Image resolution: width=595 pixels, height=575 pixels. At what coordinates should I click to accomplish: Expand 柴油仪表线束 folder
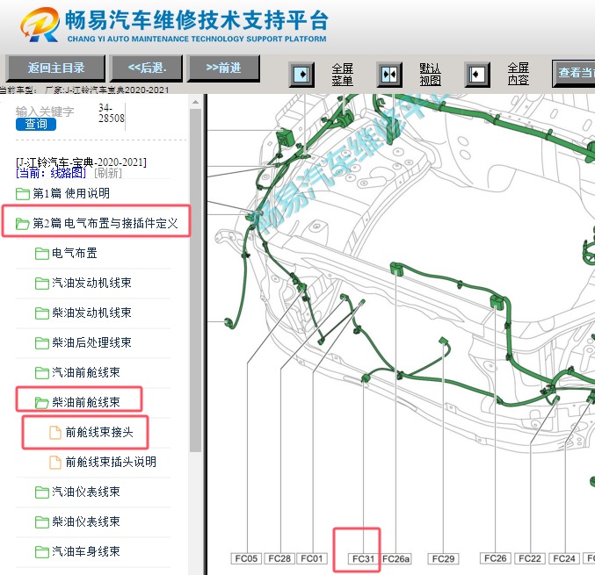coord(86,521)
